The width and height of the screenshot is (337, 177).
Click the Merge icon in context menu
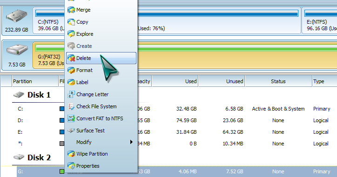click(x=71, y=10)
